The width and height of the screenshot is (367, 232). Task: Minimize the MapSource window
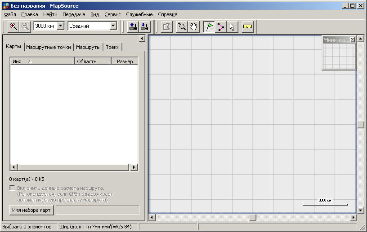pyautogui.click(x=345, y=6)
